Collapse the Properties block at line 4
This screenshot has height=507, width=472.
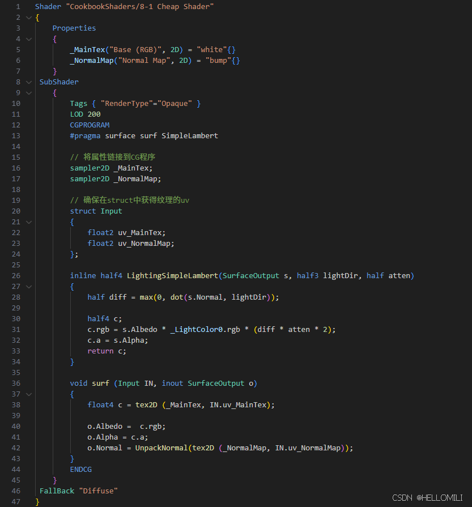[x=29, y=39]
